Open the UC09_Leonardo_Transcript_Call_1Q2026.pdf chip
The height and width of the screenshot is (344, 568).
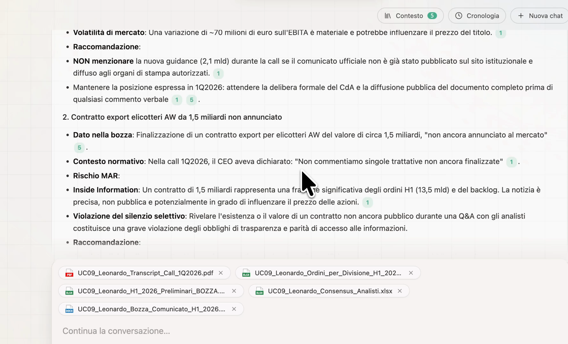point(144,273)
